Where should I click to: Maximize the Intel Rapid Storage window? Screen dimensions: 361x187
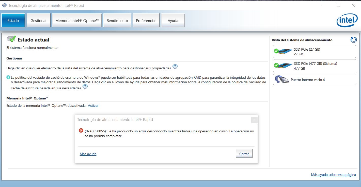point(338,5)
